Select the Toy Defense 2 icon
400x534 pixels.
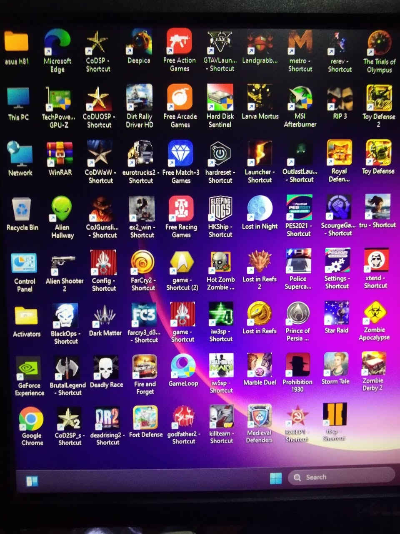tap(378, 98)
